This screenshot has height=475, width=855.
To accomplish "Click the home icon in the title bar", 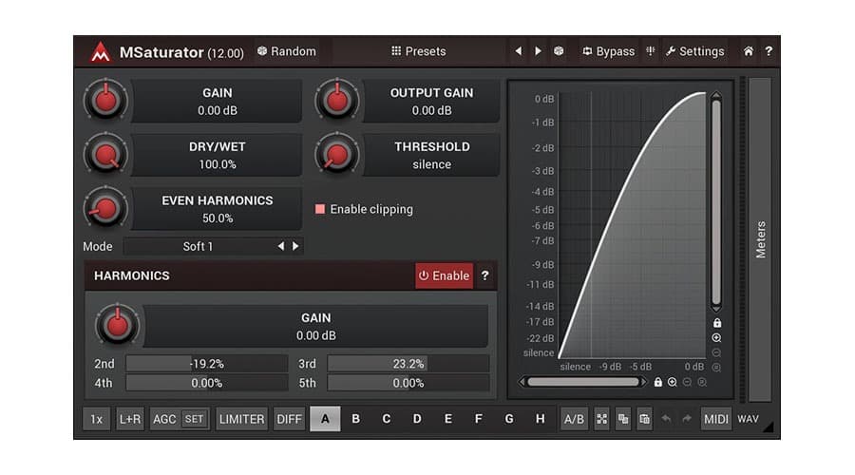I will coord(749,51).
